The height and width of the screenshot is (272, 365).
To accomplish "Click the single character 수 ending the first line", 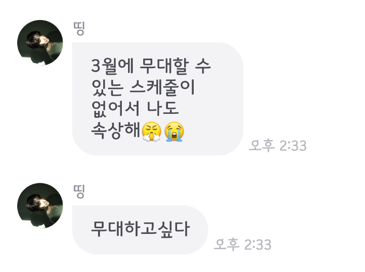I will pyautogui.click(x=203, y=66).
